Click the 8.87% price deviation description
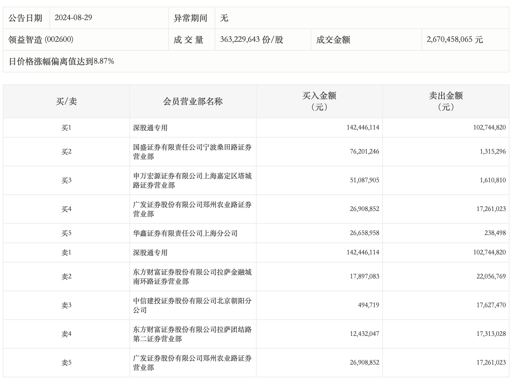The width and height of the screenshot is (515, 384). [x=61, y=61]
